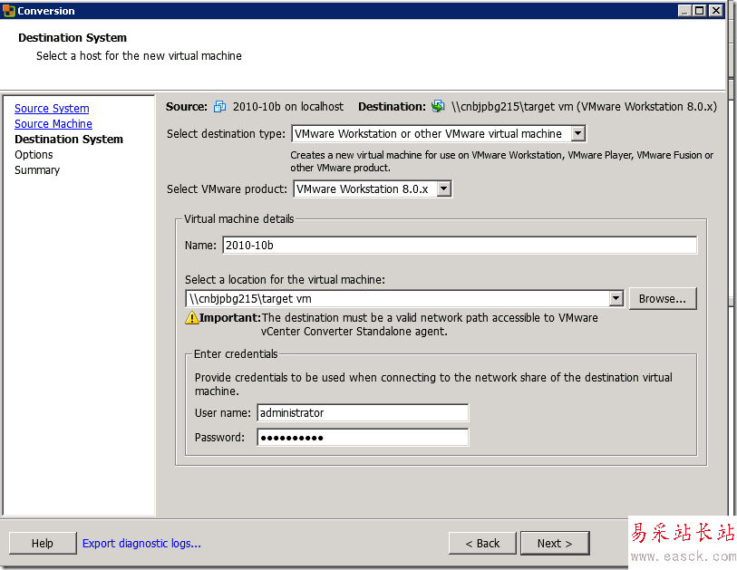This screenshot has width=737, height=570.
Task: Click the 'Enter credentials' group label
Action: coord(236,353)
